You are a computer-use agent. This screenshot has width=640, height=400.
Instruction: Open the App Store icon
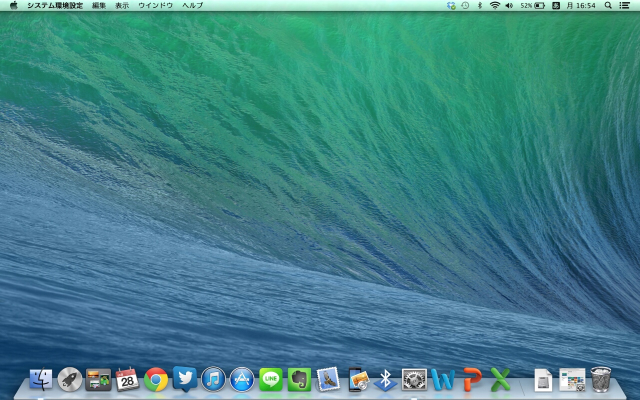(242, 379)
